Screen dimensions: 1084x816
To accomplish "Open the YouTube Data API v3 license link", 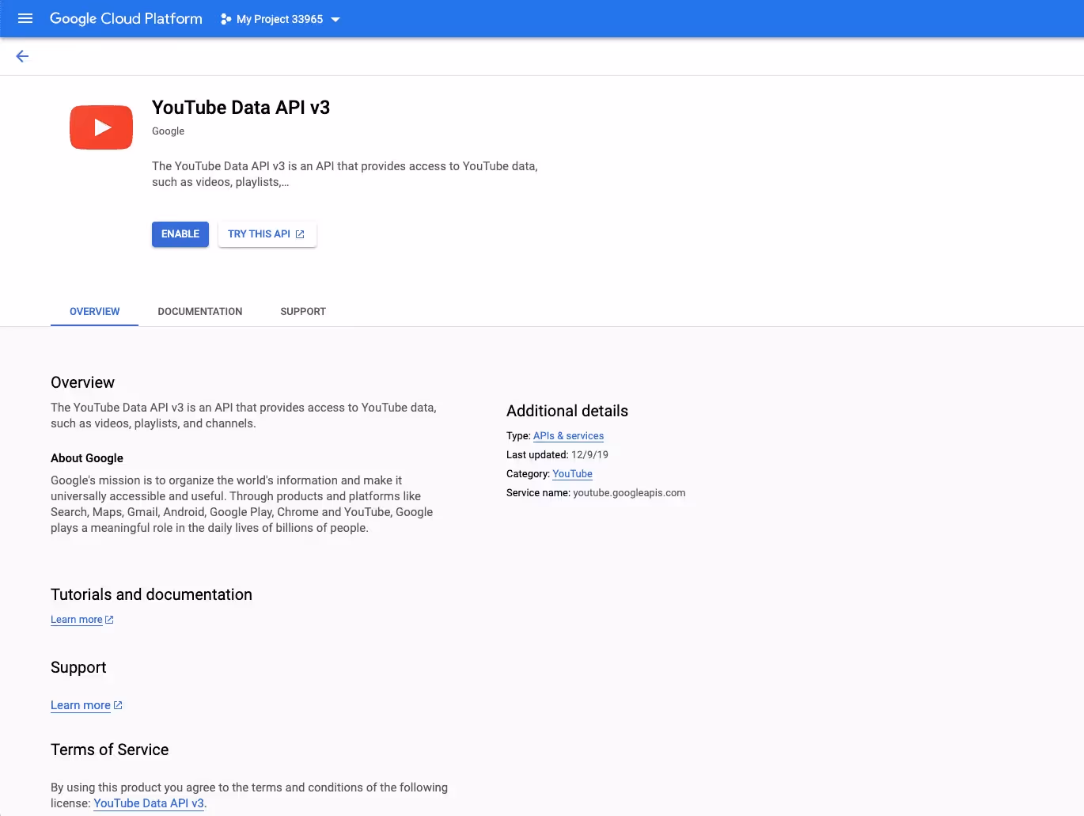I will [x=149, y=803].
